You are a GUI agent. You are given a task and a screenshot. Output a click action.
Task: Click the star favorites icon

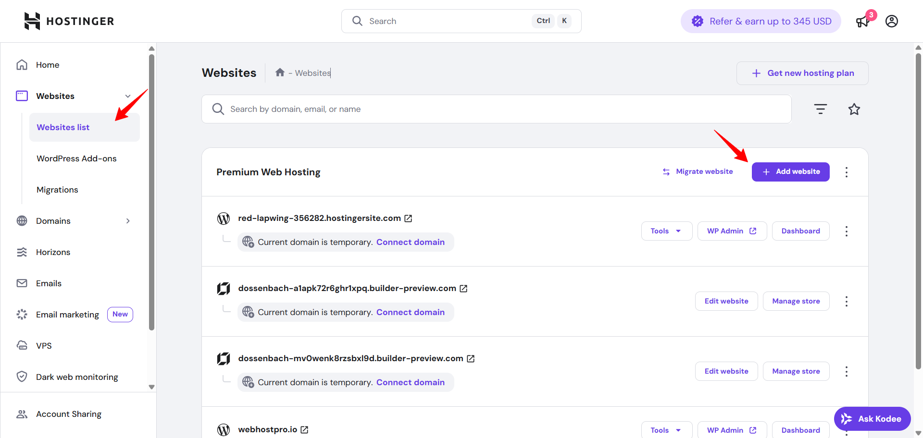click(x=854, y=109)
